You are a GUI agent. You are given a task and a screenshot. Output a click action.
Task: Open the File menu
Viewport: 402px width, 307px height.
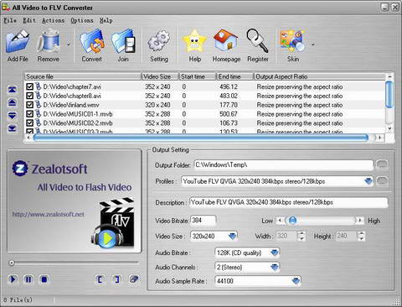pos(10,20)
